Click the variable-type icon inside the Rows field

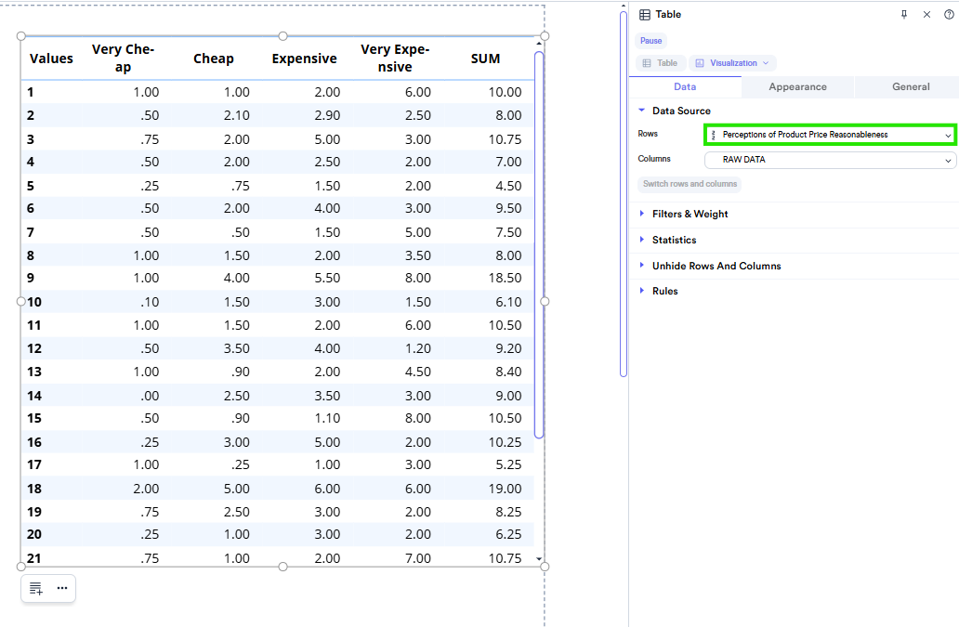coord(716,135)
